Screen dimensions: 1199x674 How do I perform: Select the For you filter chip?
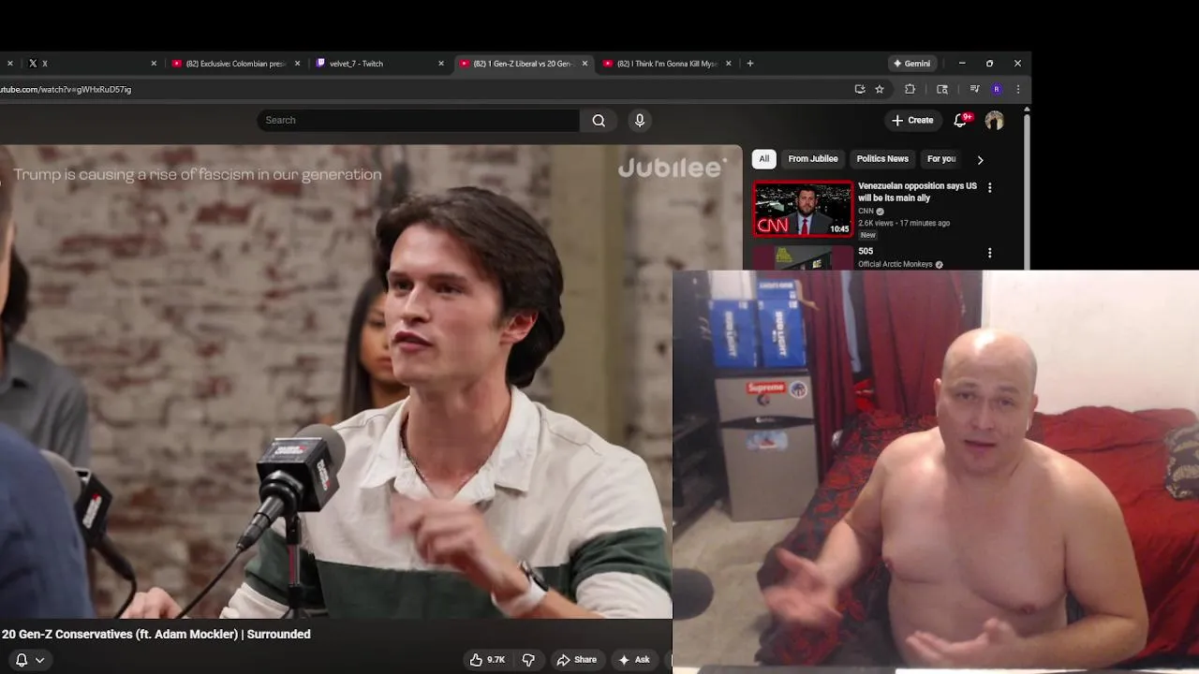941,159
